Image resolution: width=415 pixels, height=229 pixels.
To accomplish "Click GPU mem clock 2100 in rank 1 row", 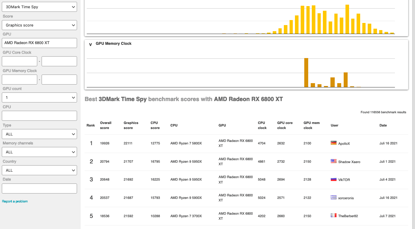I will [x=307, y=143].
